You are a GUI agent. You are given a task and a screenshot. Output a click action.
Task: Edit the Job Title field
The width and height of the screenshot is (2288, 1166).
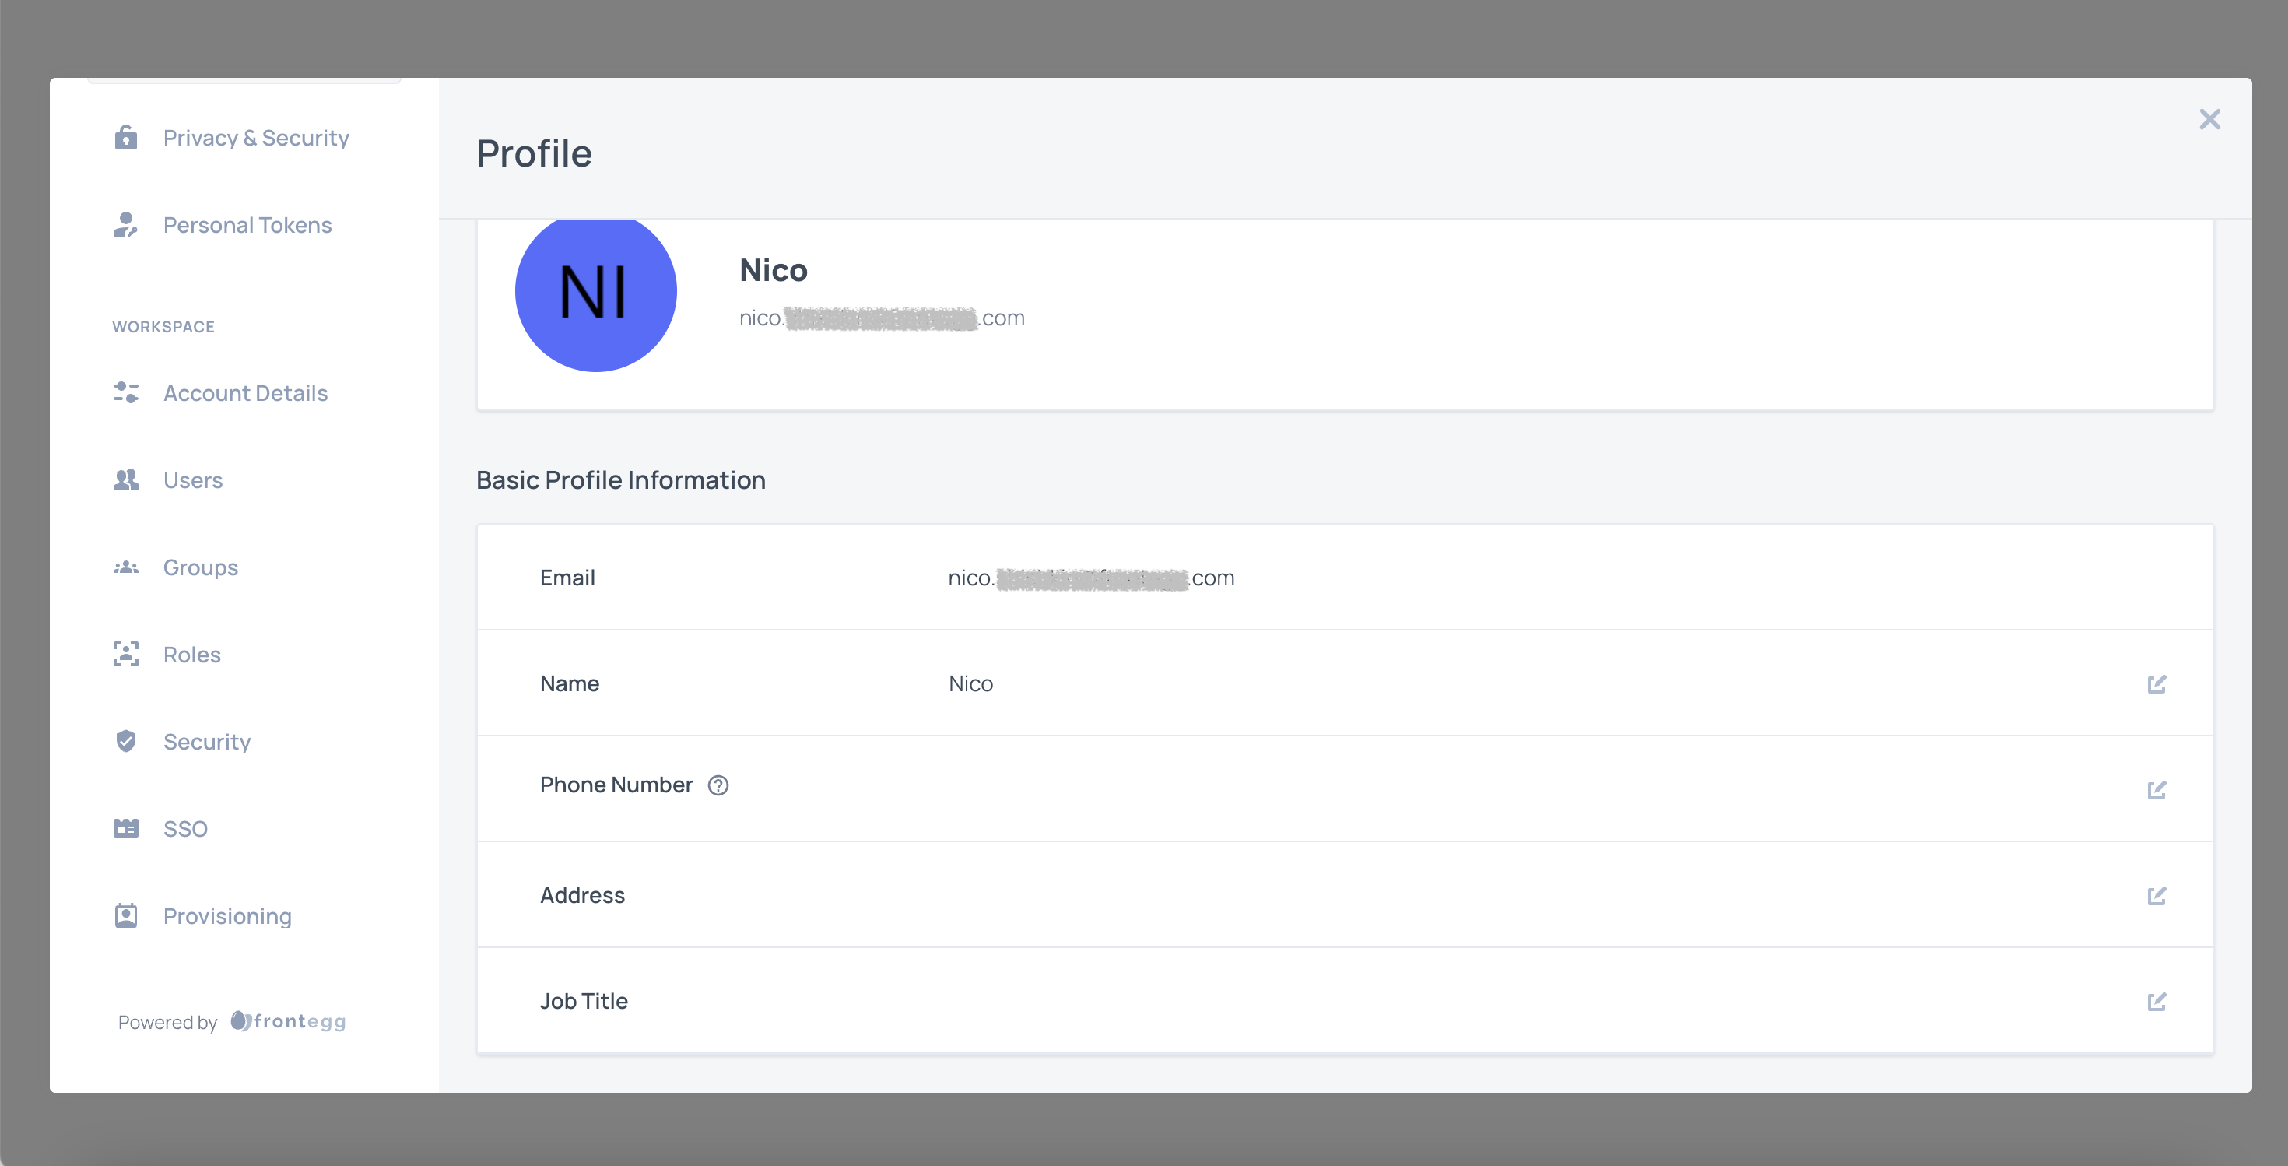(2156, 1002)
